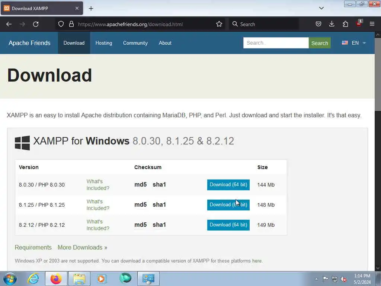Show hidden system tray icons arrow
The height and width of the screenshot is (286, 381).
click(x=316, y=279)
